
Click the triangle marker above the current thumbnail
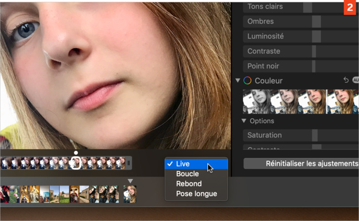tap(130, 181)
